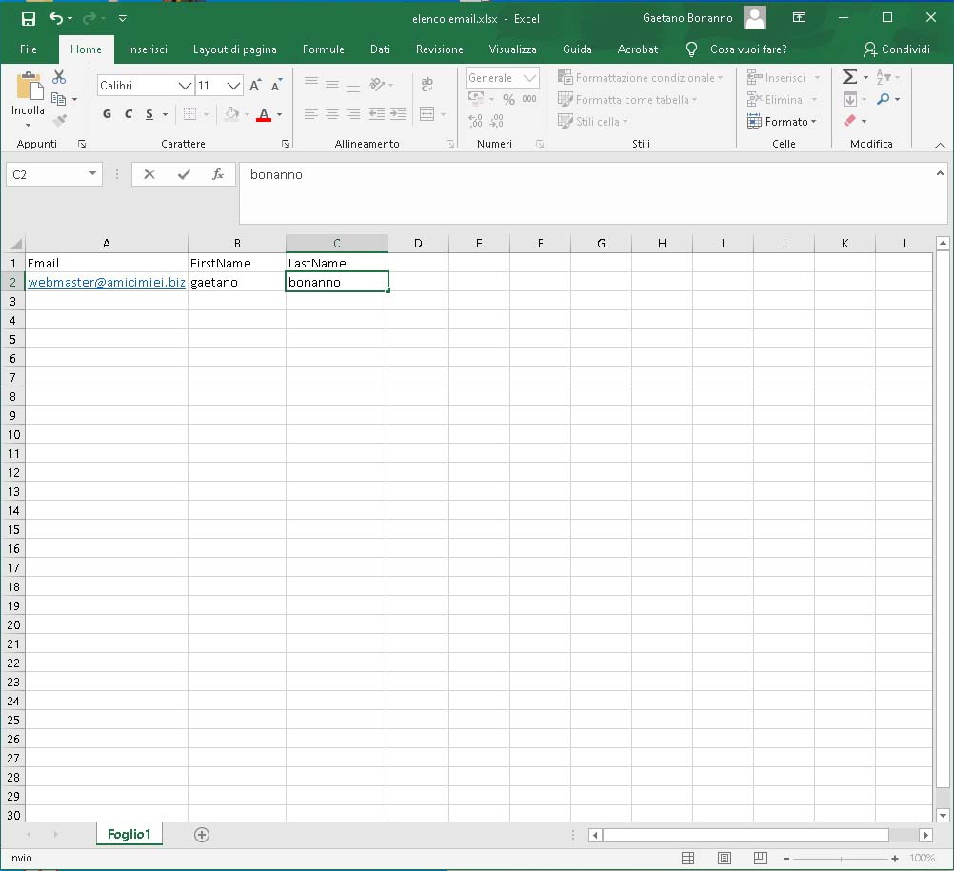Viewport: 954px width, 871px height.
Task: Click the merge and center icon
Action: [427, 113]
